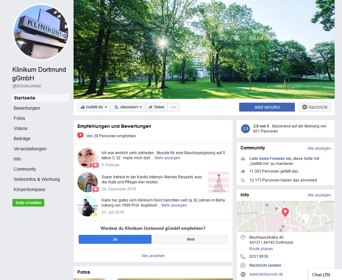Open the 24. Dezember 2018 review date

(119, 189)
